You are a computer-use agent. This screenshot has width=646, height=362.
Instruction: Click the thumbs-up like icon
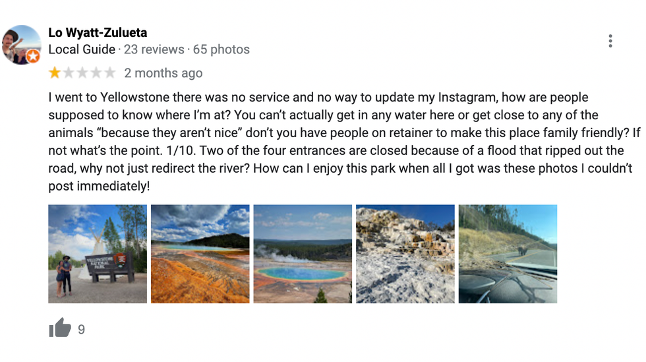coord(60,328)
